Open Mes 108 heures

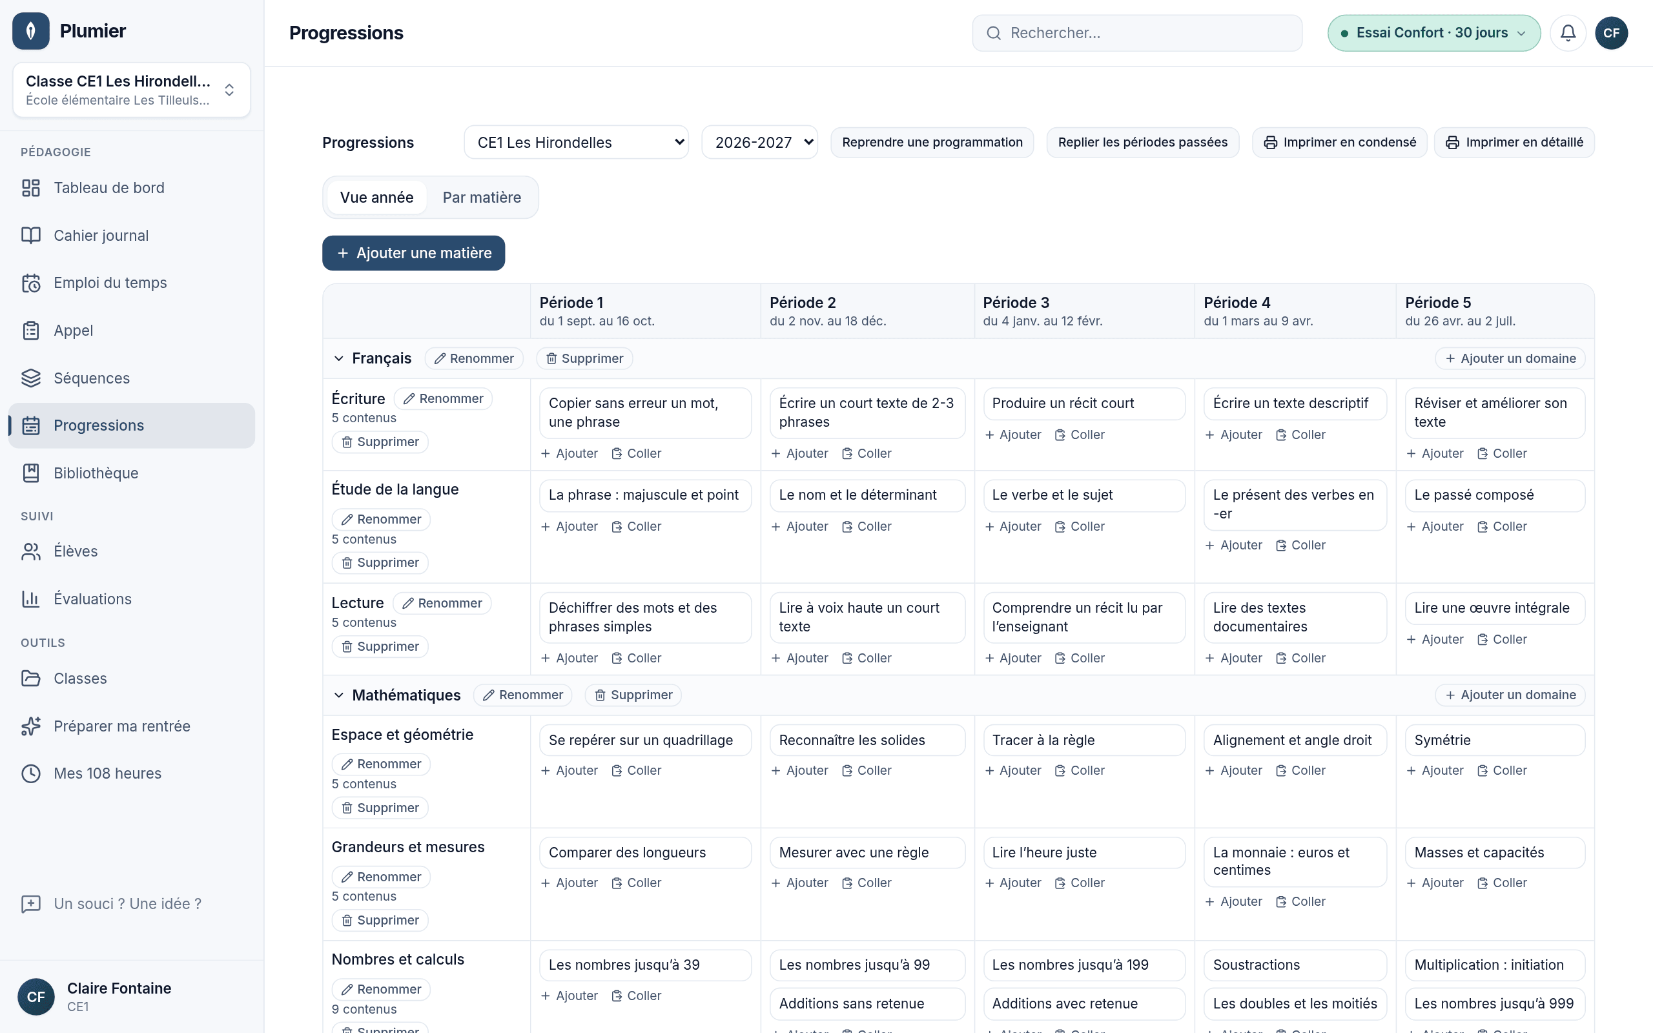(131, 773)
